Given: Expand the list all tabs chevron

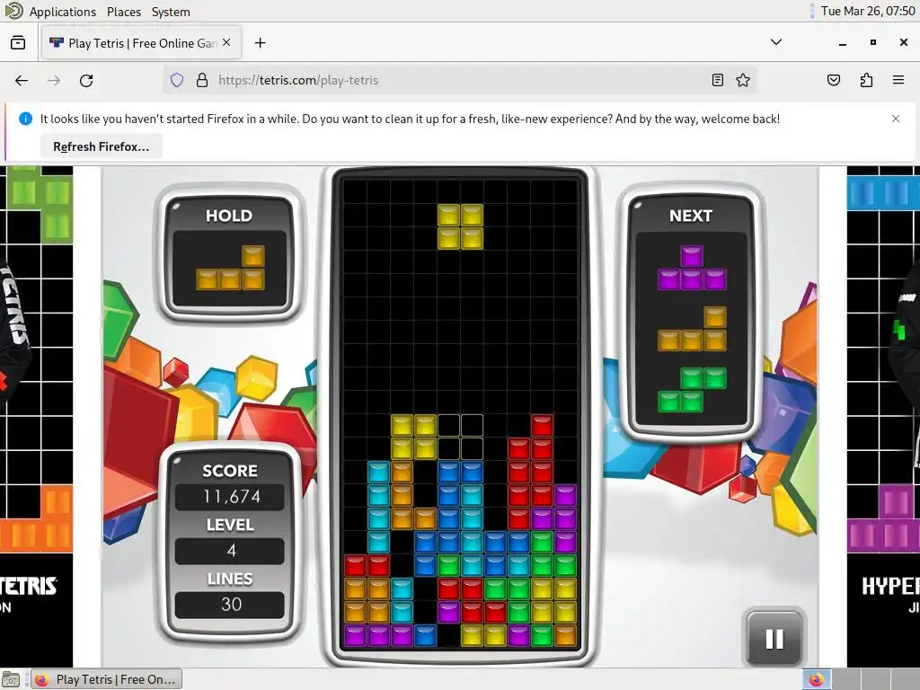Looking at the screenshot, I should point(775,42).
